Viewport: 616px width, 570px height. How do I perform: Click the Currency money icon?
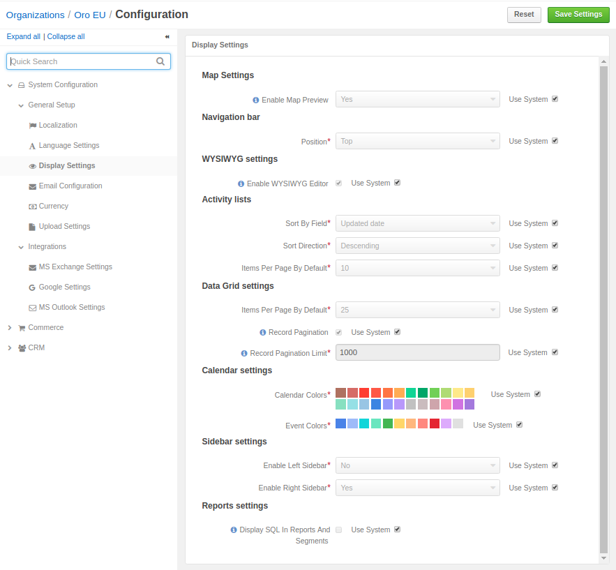point(33,207)
